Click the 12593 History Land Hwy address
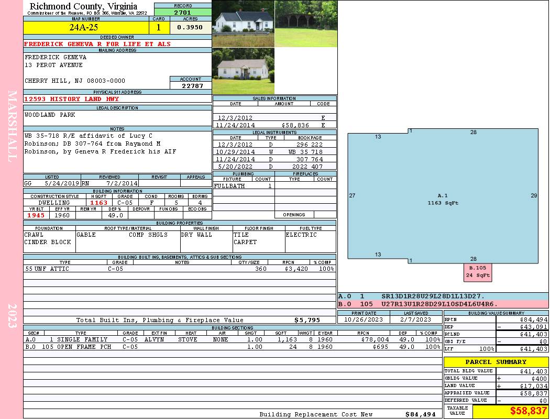550x419 pixels. click(x=72, y=99)
